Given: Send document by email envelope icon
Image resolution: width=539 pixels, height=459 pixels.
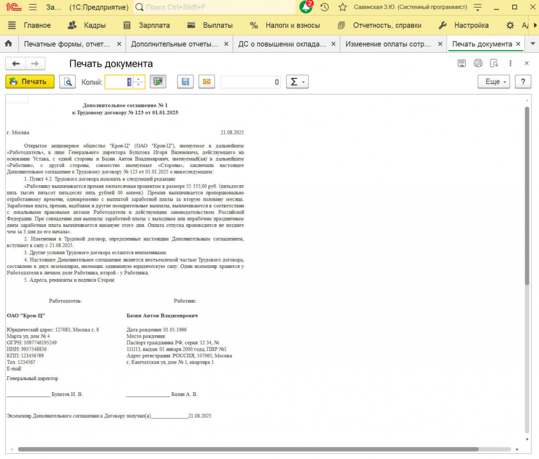Looking at the screenshot, I should pyautogui.click(x=206, y=82).
